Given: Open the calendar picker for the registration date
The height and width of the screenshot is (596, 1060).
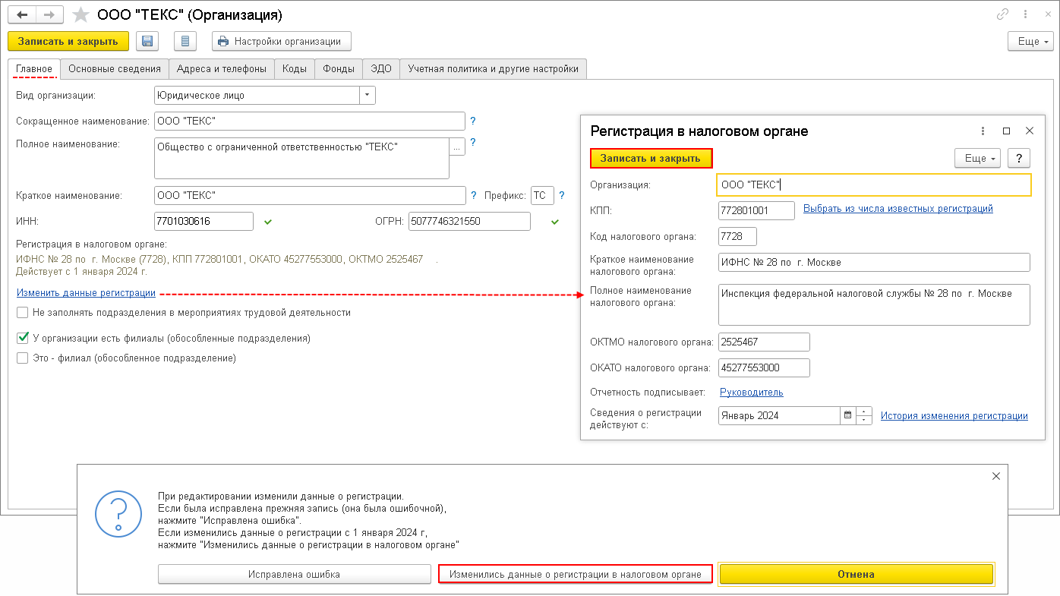Looking at the screenshot, I should [847, 415].
